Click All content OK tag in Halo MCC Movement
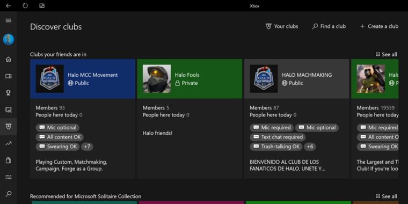Image resolution: width=408 pixels, height=204 pixels. (60, 137)
